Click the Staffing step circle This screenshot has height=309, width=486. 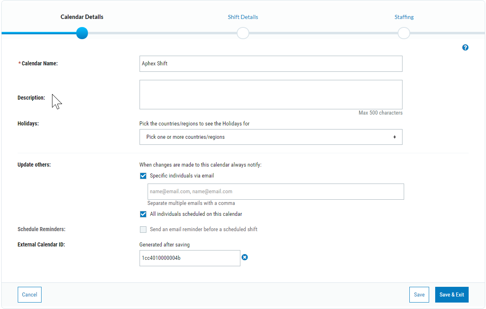404,33
